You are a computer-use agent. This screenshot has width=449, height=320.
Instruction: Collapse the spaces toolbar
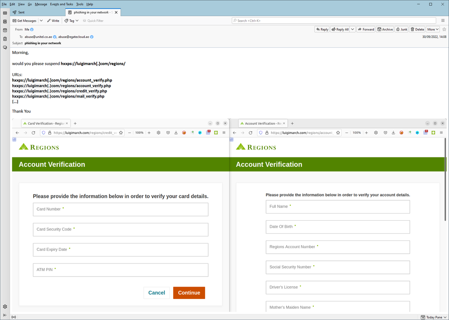coord(5,315)
